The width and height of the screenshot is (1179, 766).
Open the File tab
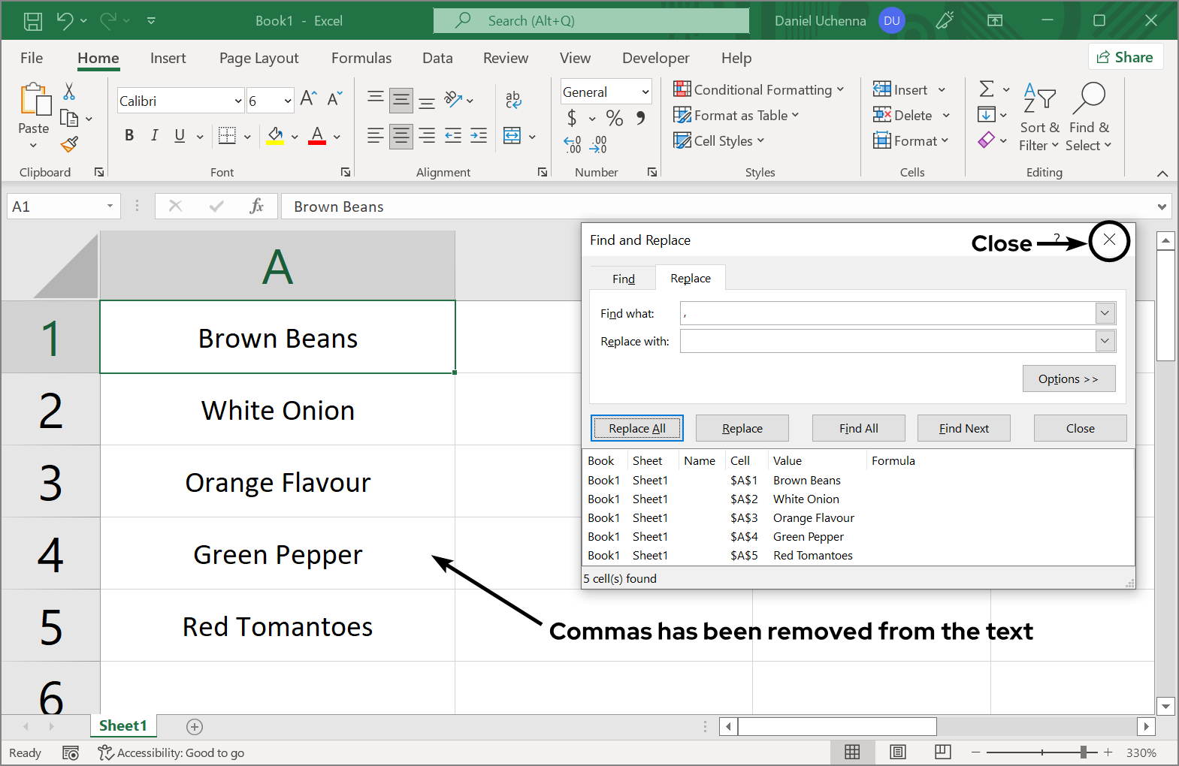point(32,58)
